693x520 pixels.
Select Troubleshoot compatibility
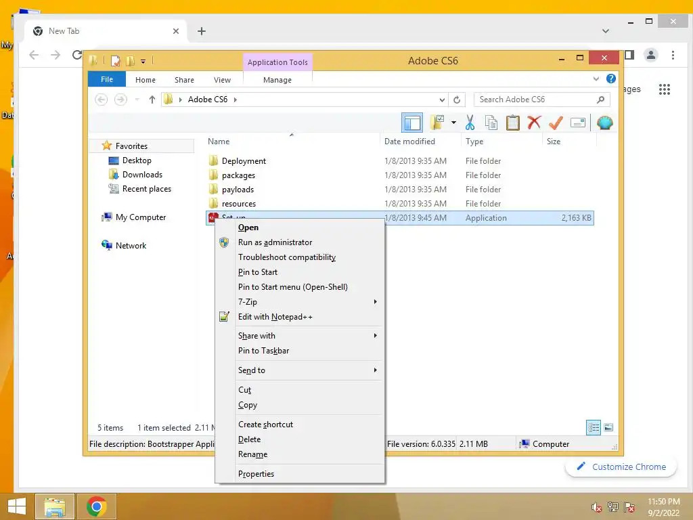coord(300,257)
